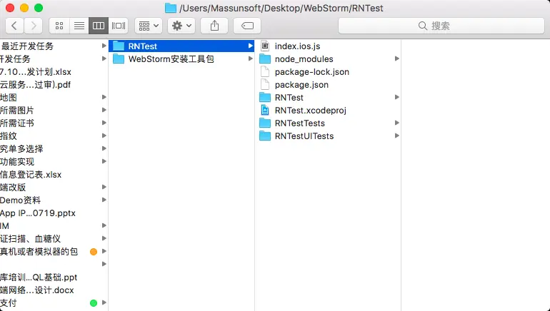Click the WebStorm安装工具包 folder icon
The width and height of the screenshot is (550, 311).
pyautogui.click(x=119, y=58)
